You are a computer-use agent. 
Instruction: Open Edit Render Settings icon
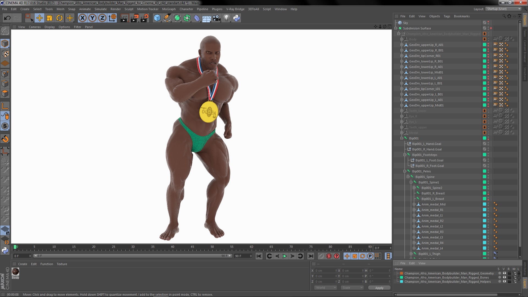click(x=145, y=18)
